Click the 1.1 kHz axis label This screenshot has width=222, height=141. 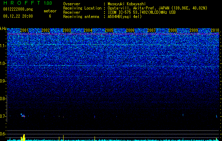(x=3, y=46)
